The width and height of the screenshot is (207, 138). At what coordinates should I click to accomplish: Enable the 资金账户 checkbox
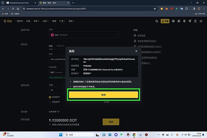pos(50,102)
